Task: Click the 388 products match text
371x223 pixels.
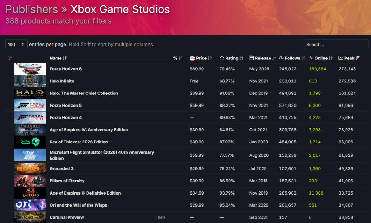Action: (58, 21)
